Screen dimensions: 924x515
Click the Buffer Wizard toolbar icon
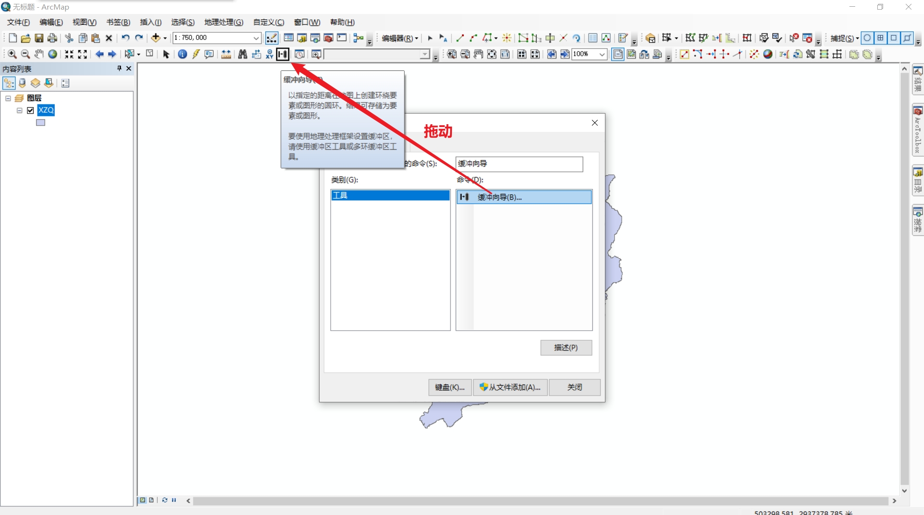(282, 54)
